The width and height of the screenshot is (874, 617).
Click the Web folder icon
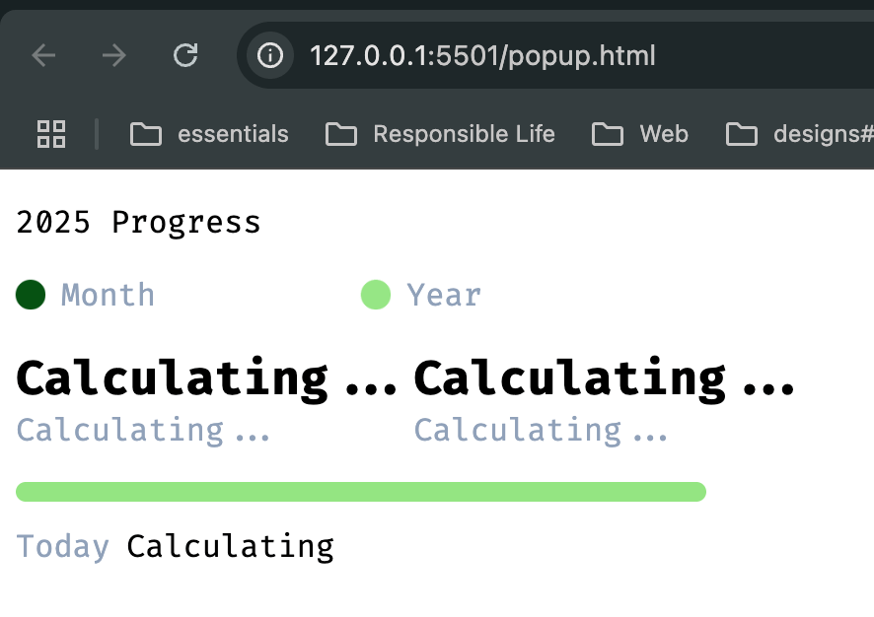click(x=608, y=134)
